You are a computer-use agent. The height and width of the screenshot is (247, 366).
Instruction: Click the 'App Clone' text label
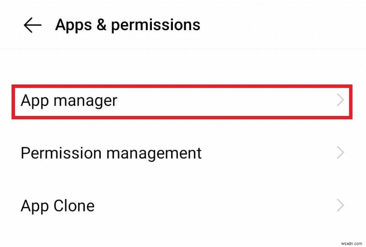coord(58,205)
